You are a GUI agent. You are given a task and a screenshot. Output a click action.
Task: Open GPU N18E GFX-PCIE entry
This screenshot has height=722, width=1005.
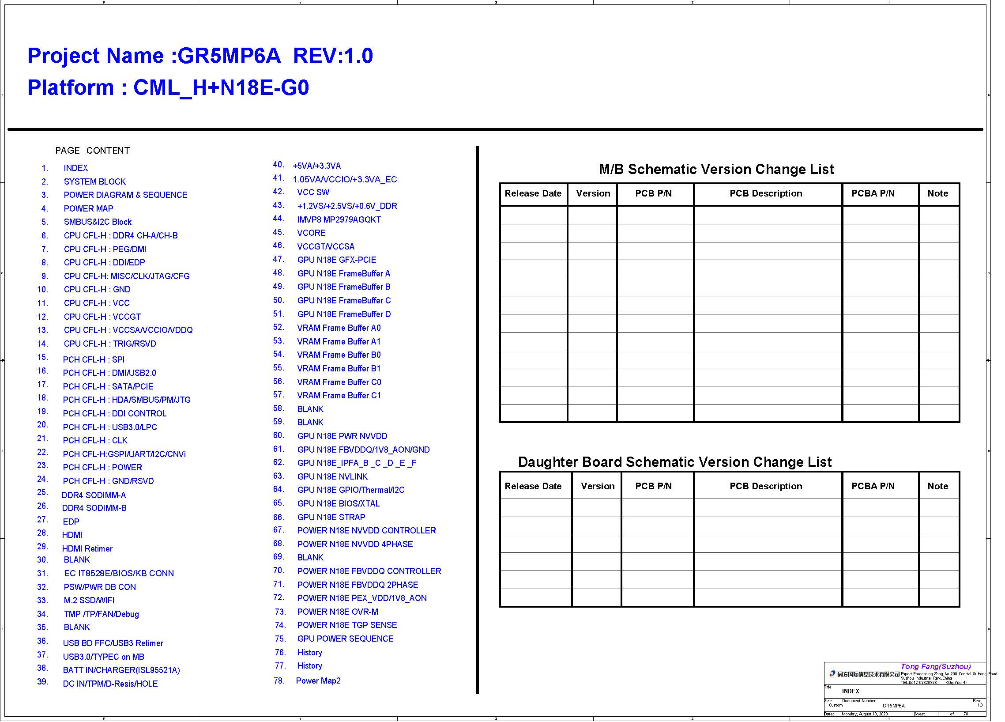point(337,261)
